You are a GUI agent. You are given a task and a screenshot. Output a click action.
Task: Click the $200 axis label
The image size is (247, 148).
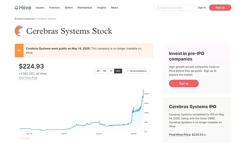[147, 94]
